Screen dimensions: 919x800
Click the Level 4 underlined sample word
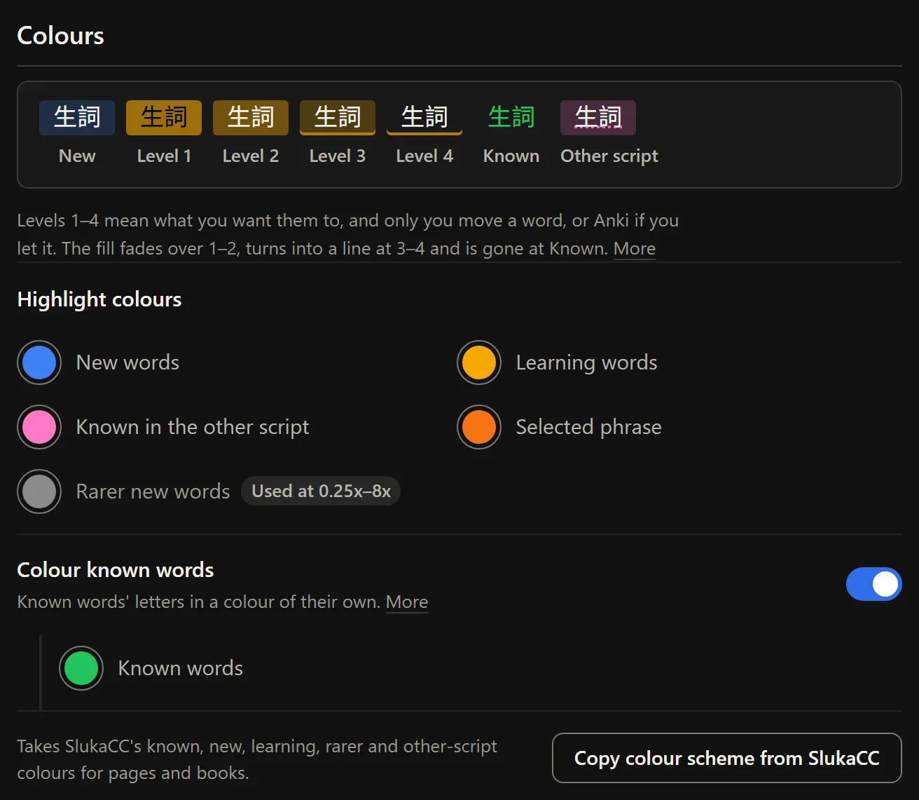tap(424, 117)
